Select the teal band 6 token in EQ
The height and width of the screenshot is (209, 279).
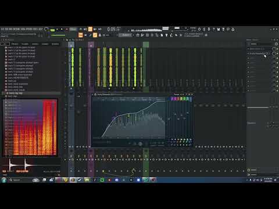(187, 99)
